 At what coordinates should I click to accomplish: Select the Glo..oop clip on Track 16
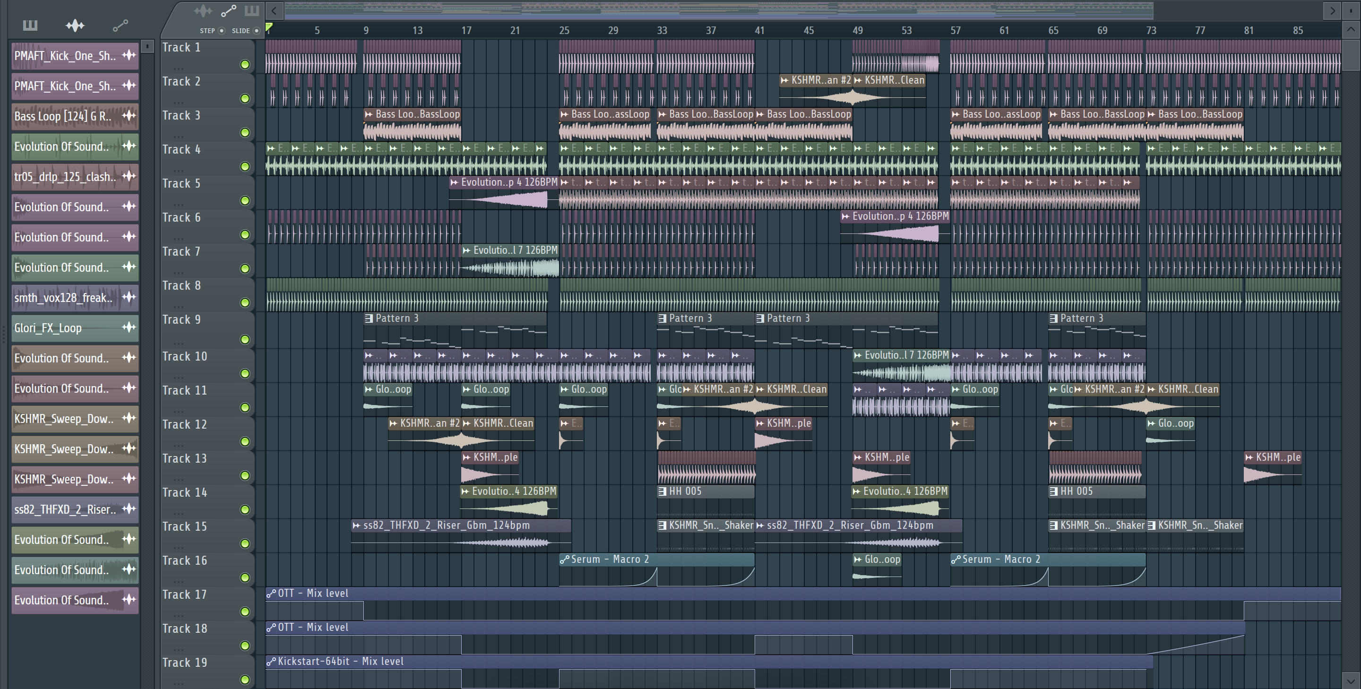click(x=877, y=569)
